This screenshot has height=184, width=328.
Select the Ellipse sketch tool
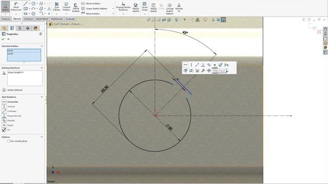coord(41,9)
